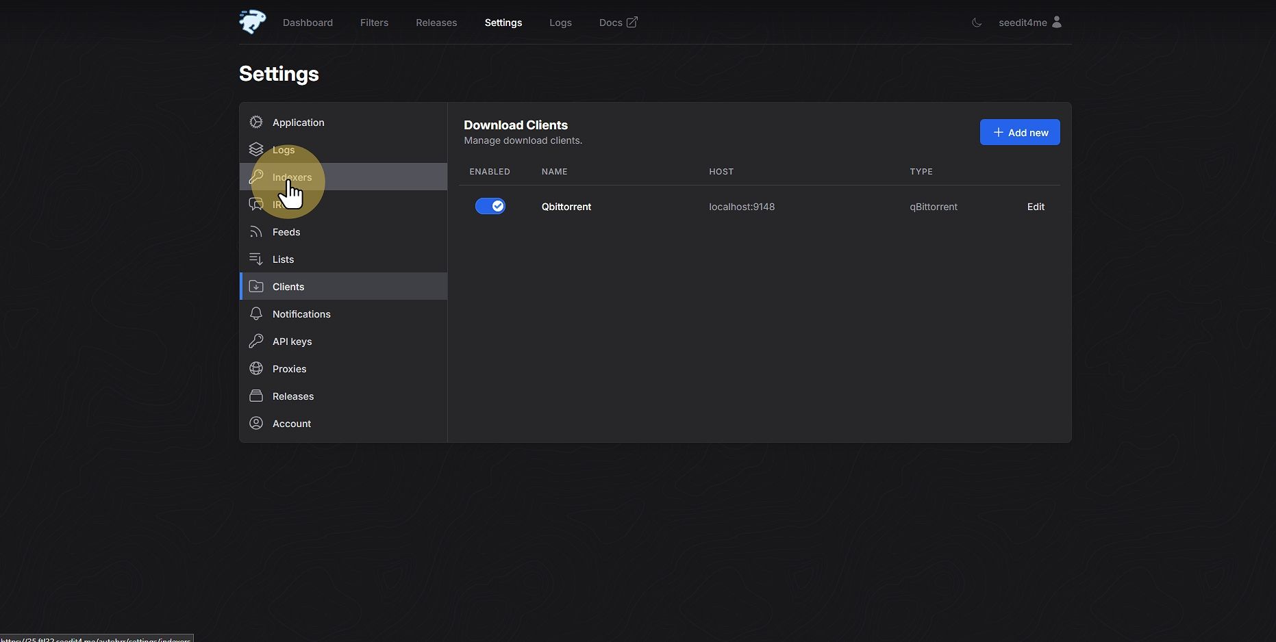Open the Releases settings section in sidebar
Screen dimensions: 1276x642
(x=343, y=396)
